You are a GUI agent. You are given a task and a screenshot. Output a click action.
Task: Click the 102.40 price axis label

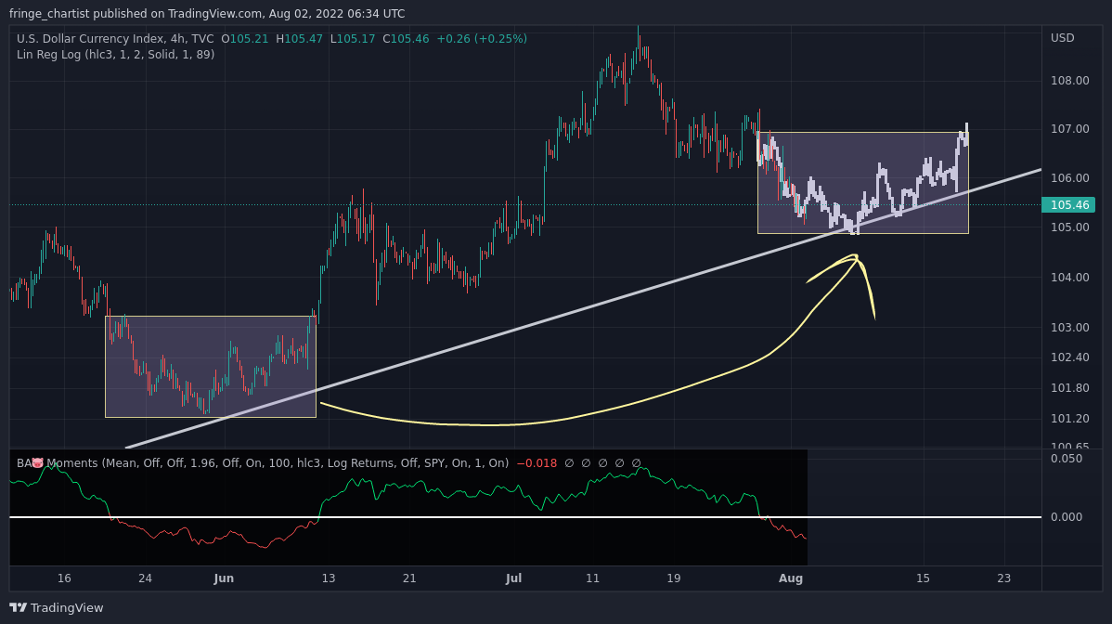coord(1069,357)
